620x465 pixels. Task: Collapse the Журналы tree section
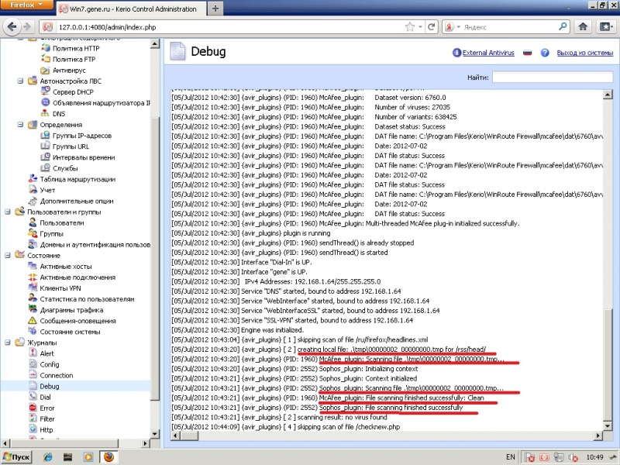tap(8, 343)
